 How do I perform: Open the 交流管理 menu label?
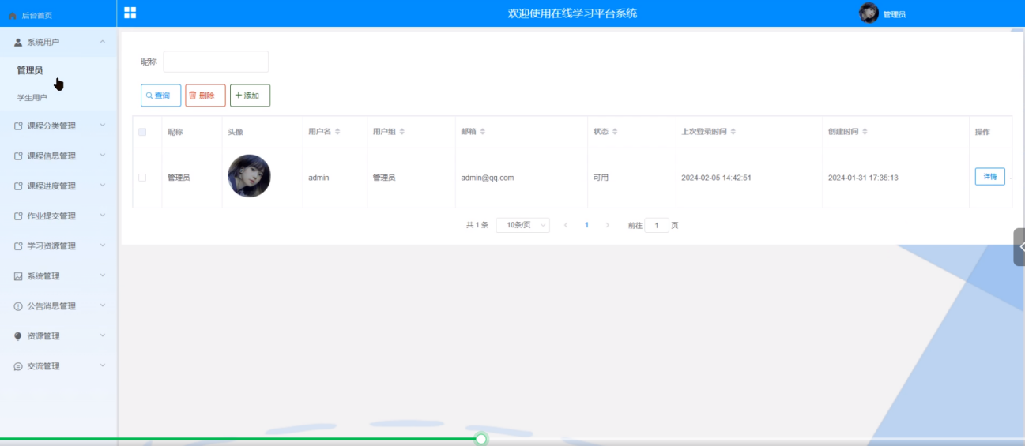tap(43, 366)
